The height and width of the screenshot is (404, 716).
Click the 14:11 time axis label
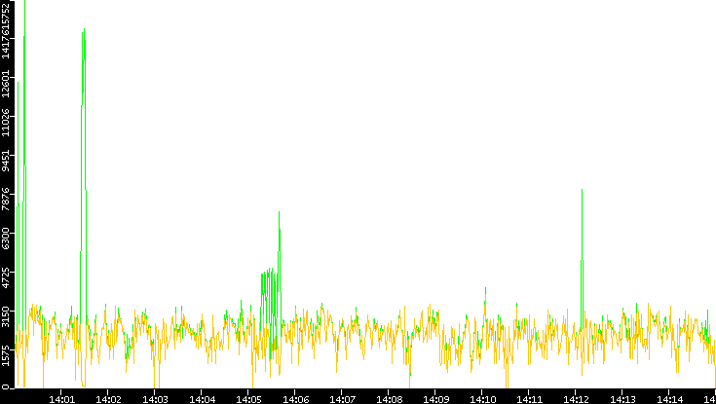[x=529, y=400]
